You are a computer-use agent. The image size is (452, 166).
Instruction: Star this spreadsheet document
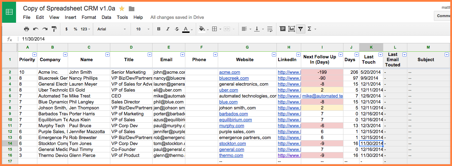click(122, 8)
